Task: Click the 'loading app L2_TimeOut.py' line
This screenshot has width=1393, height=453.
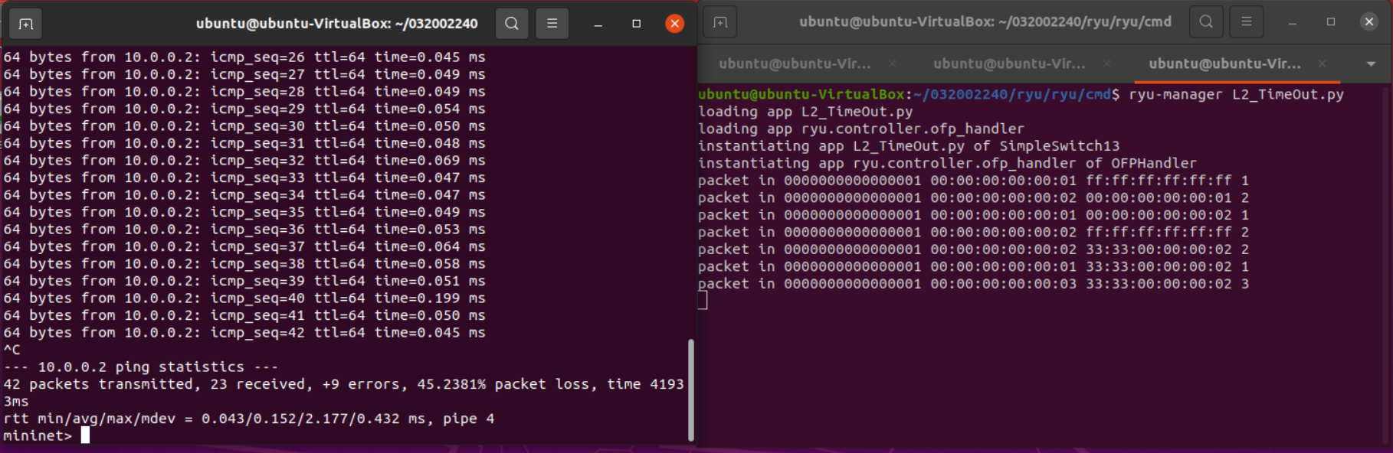Action: point(805,112)
